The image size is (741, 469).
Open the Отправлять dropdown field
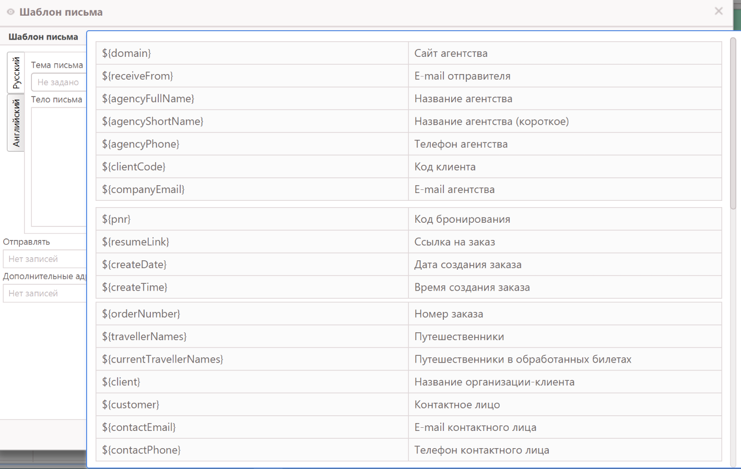point(44,259)
